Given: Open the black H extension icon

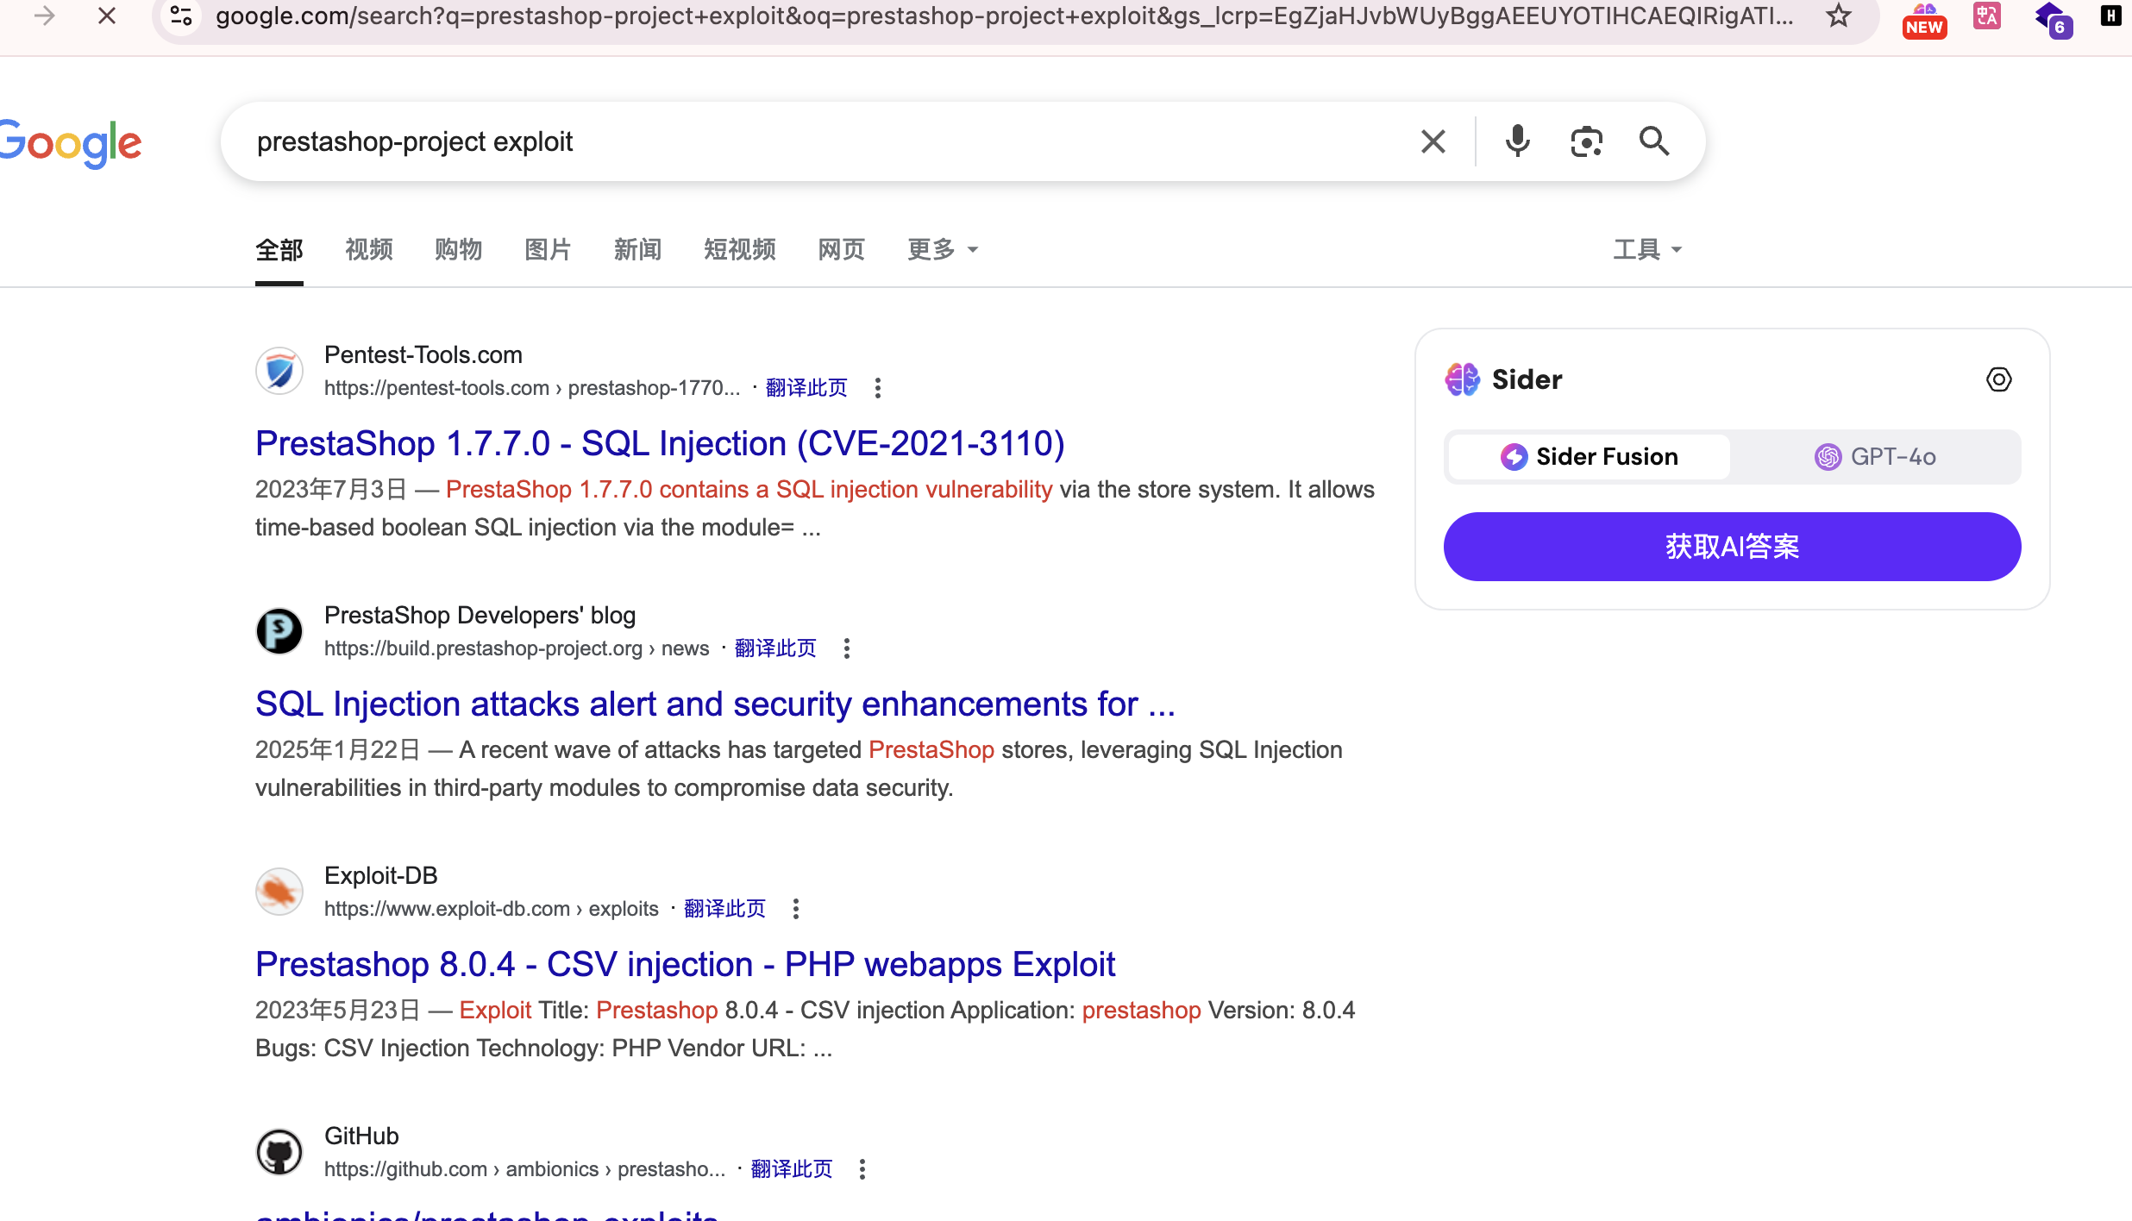Looking at the screenshot, I should [x=2110, y=16].
